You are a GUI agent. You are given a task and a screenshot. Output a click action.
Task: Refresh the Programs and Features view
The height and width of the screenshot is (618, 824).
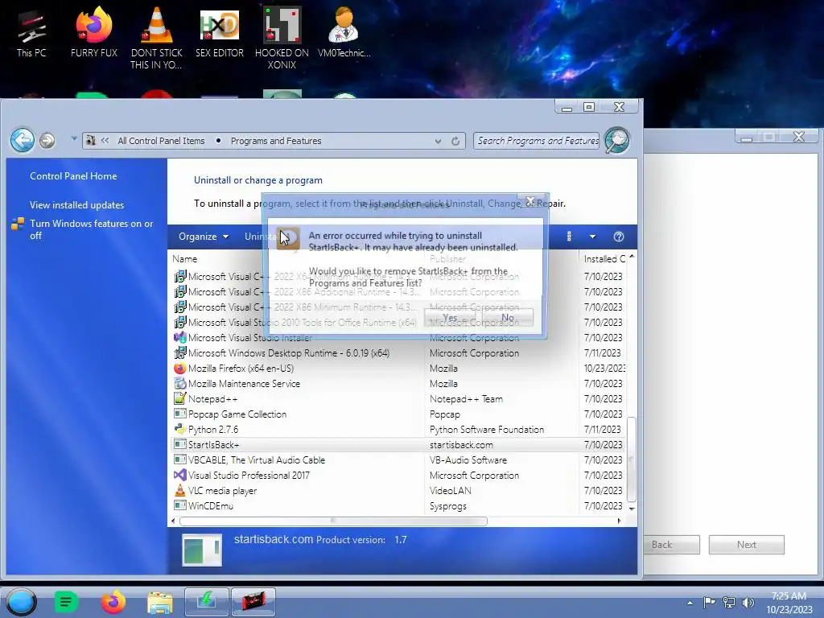coord(455,141)
